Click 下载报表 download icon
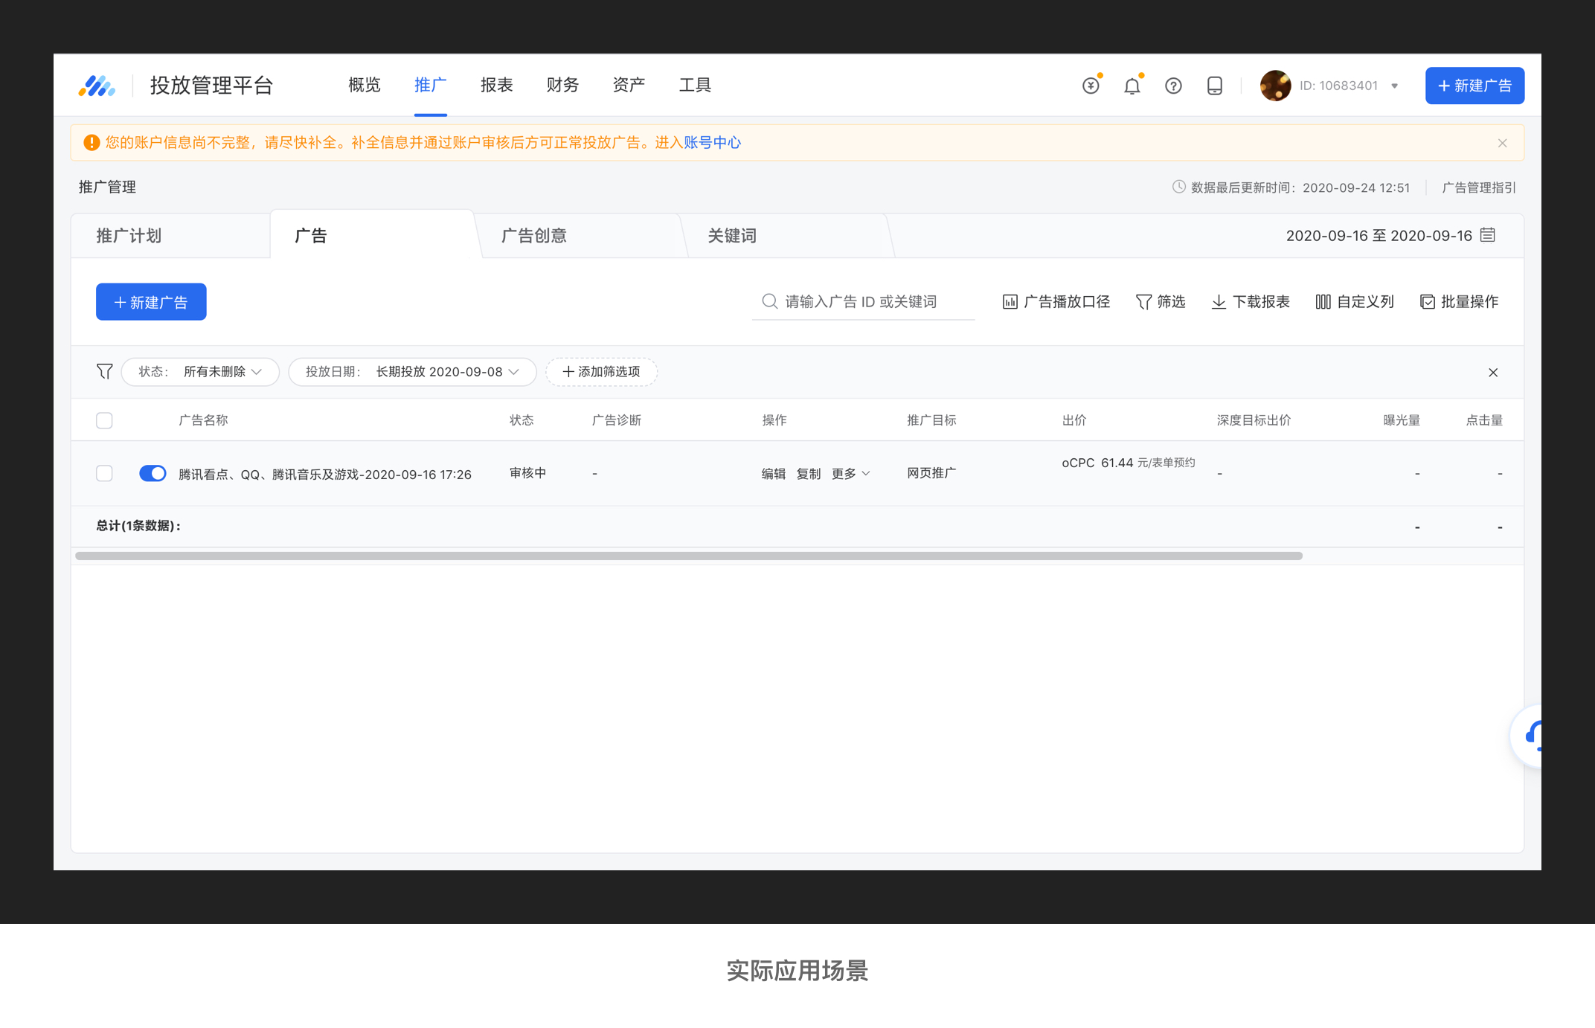 [x=1219, y=301]
